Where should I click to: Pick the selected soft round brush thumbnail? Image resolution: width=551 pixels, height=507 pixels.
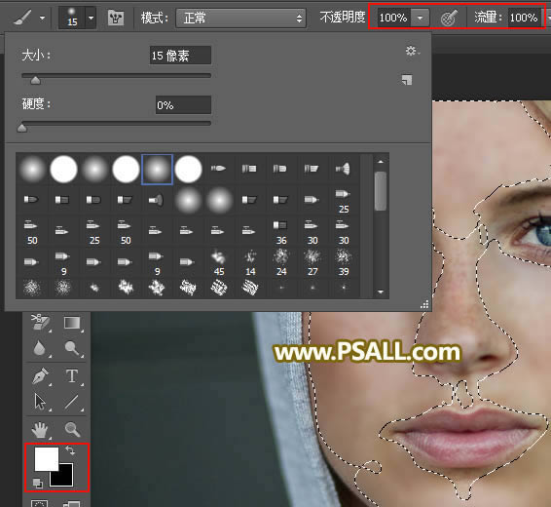157,169
